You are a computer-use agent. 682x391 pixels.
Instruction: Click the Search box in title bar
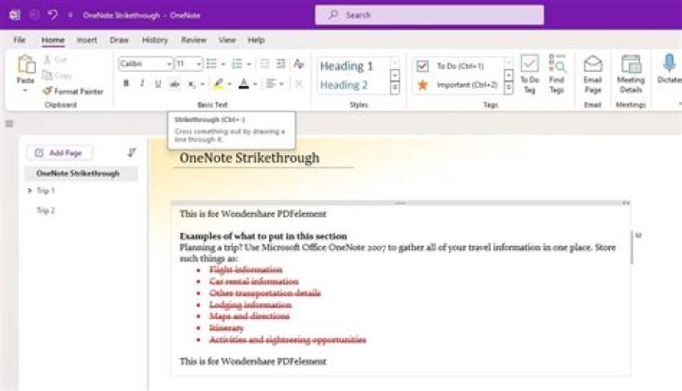point(429,15)
